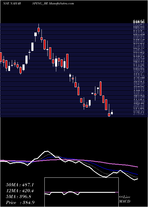The height and width of the screenshot is (207, 148).
Task: Select the 50MA : 487.1 value
Action: (20, 185)
